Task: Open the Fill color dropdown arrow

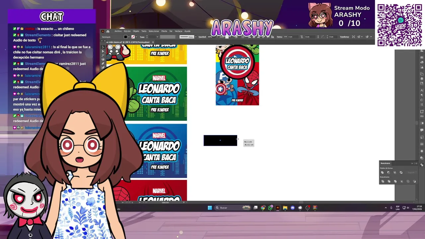Action: (129, 37)
